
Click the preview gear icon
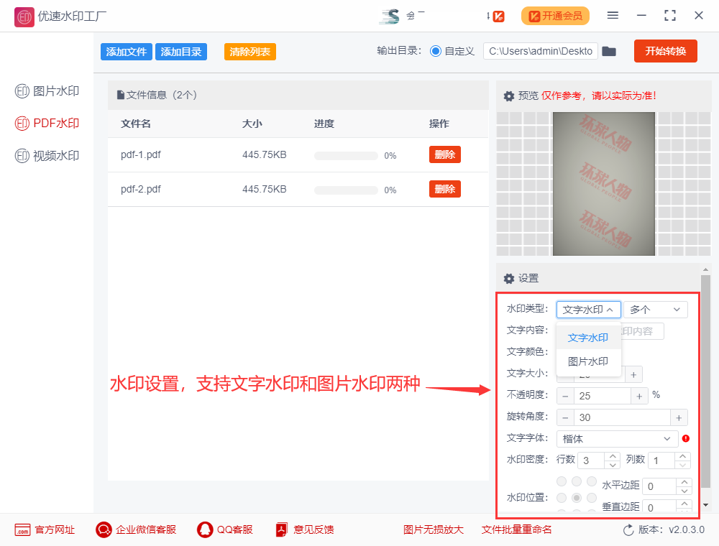509,96
